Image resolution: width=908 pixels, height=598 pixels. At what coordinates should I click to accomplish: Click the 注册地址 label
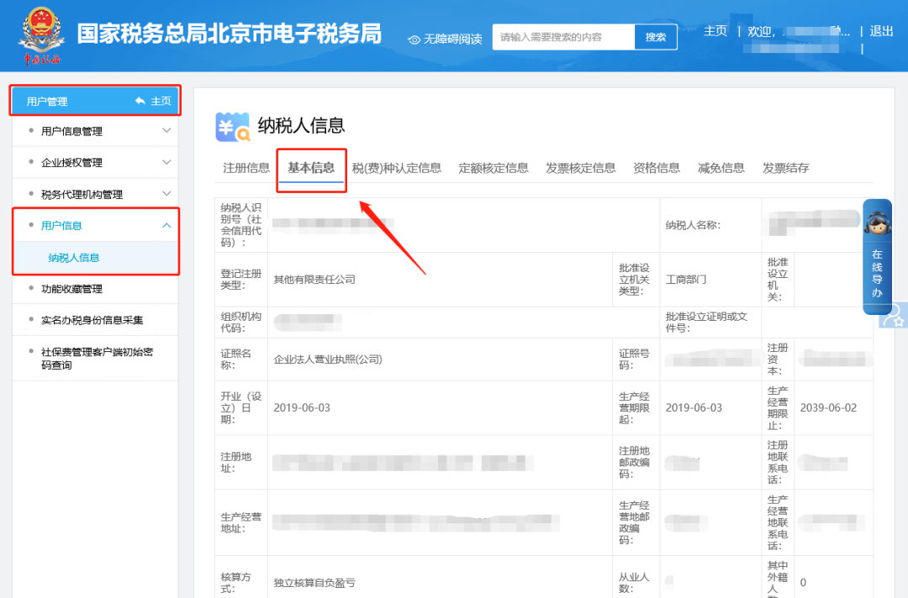pyautogui.click(x=235, y=462)
